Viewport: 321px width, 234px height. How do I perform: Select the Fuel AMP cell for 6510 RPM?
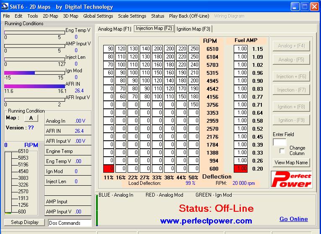pos(241,49)
